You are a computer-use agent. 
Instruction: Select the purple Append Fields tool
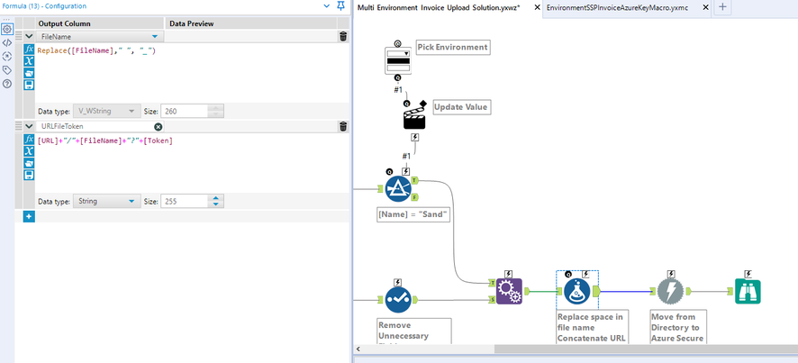point(509,291)
